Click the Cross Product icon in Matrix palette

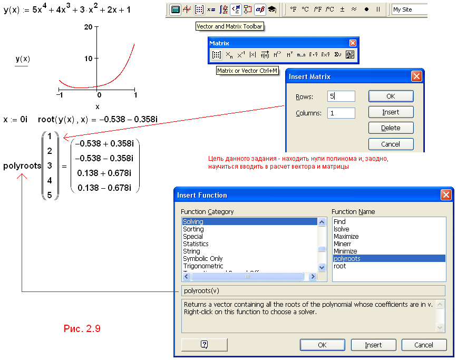[x=326, y=54]
